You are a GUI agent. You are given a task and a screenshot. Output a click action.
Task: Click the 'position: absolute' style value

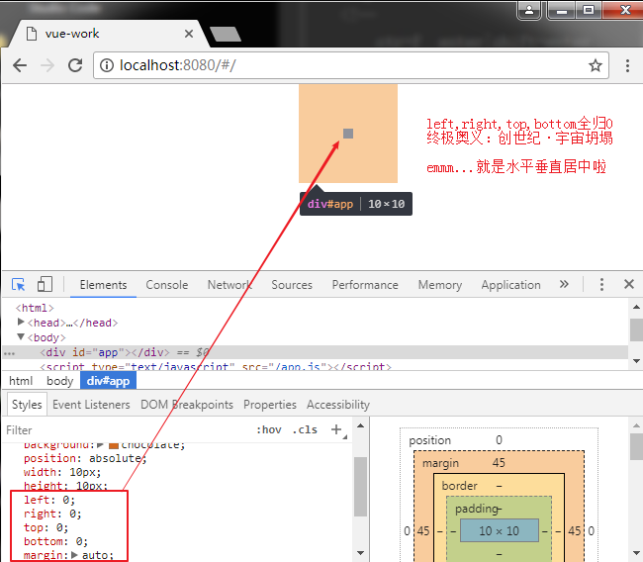116,458
